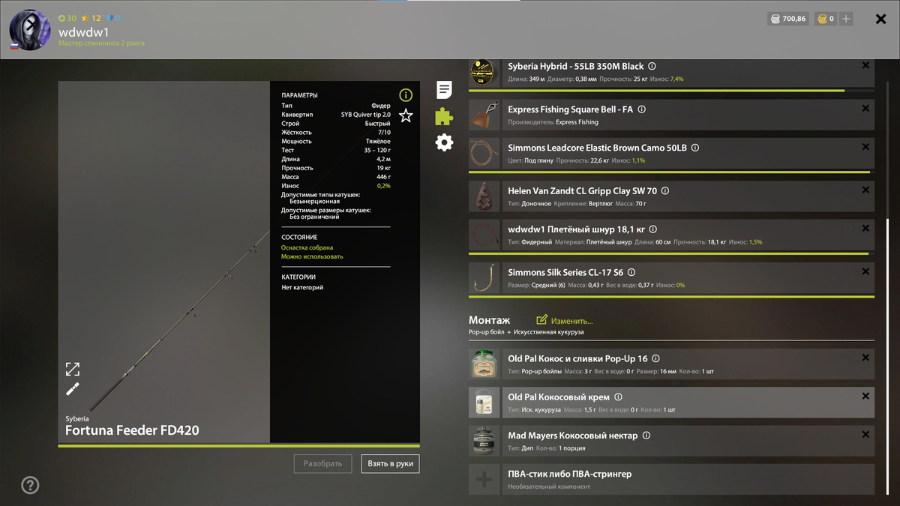
Task: Open the rod info panel icon
Action: (x=406, y=95)
